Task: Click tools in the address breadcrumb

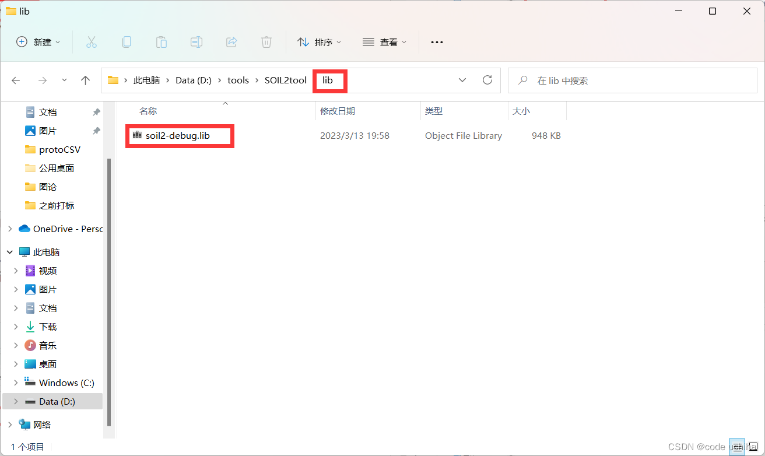Action: point(238,80)
